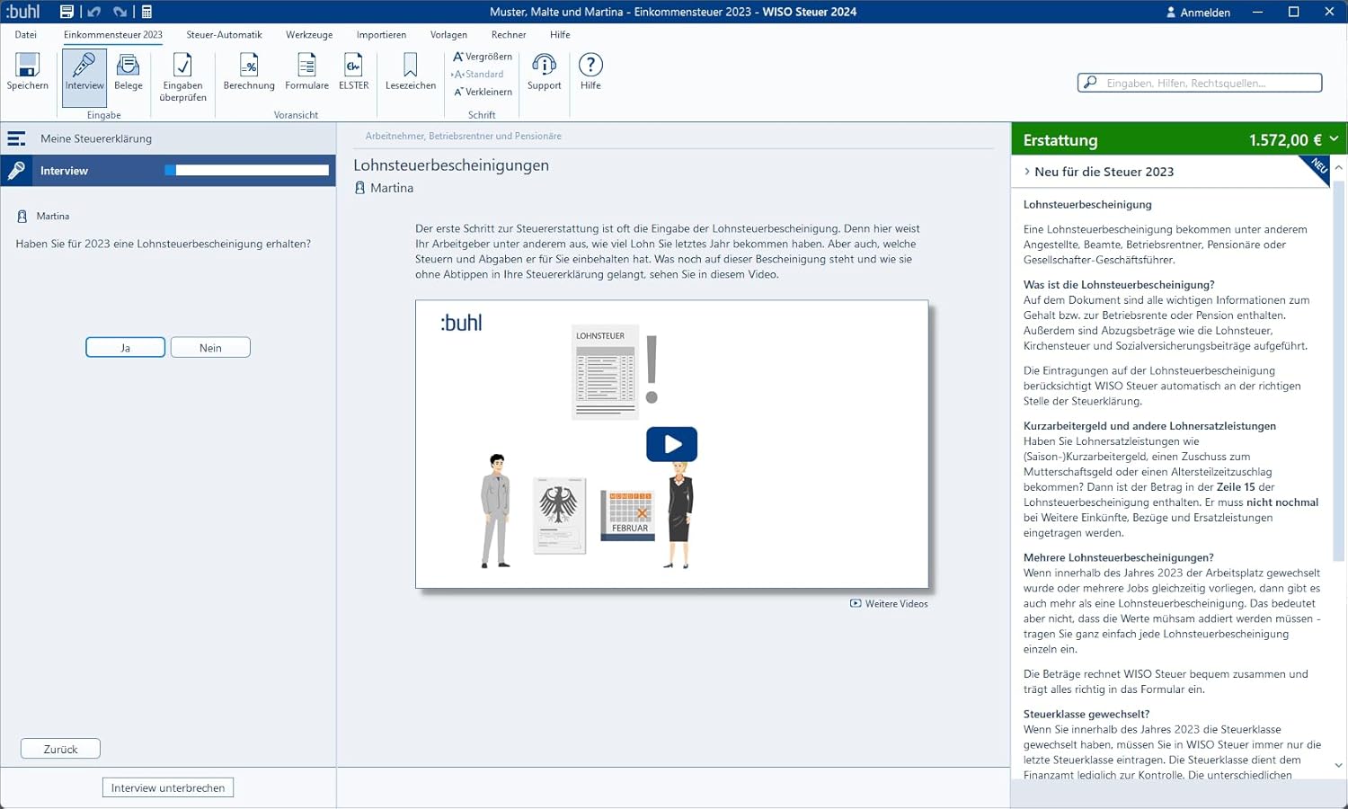Viewport: 1348px width, 809px height.
Task: Click the Martina person icon in sidebar
Action: 22,217
